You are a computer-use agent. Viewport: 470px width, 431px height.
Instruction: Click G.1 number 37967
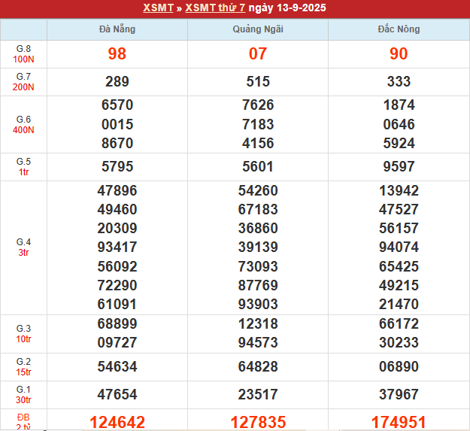coord(399,394)
